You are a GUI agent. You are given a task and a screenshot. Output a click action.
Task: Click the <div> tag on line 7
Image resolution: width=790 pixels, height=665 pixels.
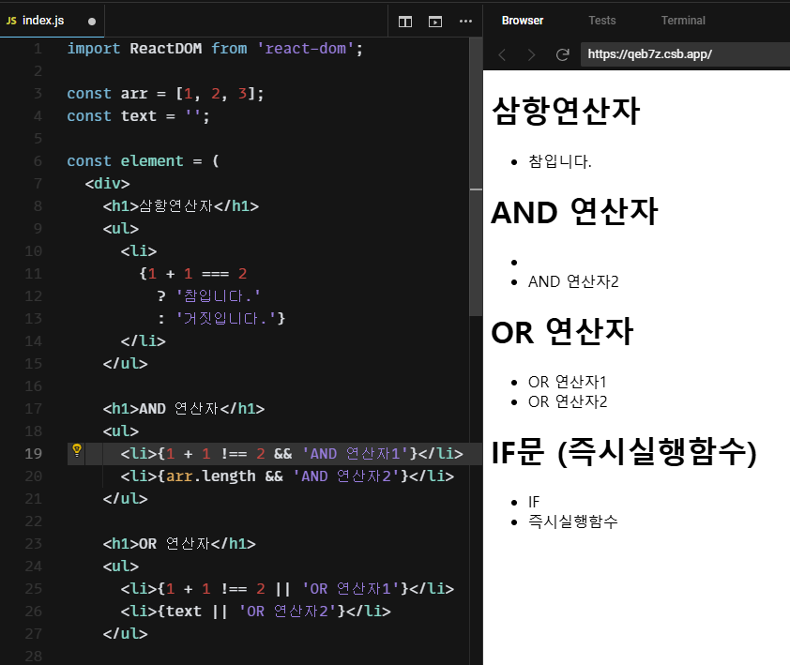(x=107, y=184)
